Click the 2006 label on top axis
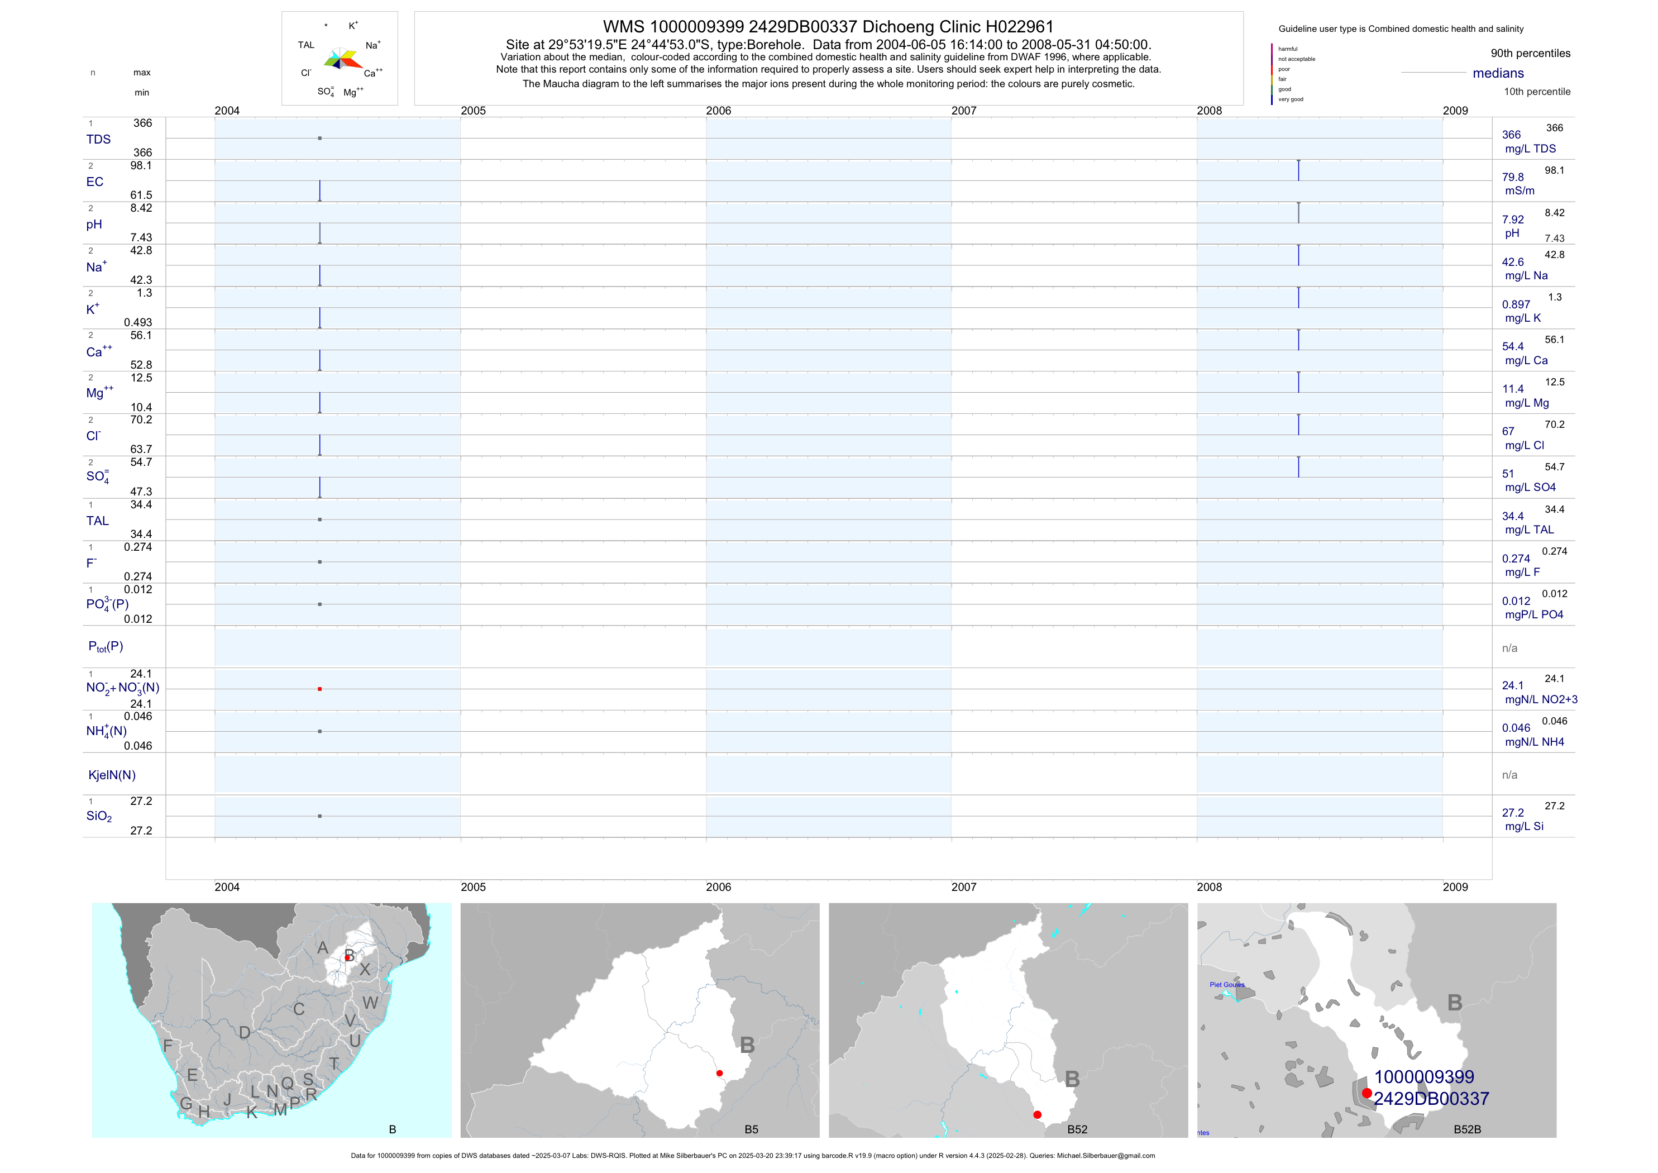The height and width of the screenshot is (1173, 1658). 719,111
